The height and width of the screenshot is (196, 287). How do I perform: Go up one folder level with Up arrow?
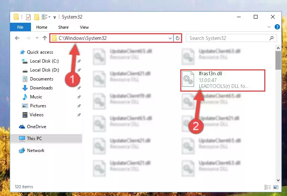[45, 38]
